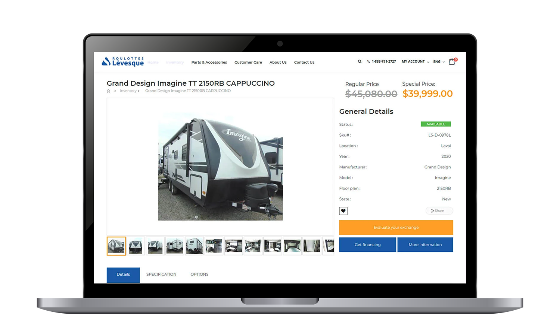Open the ENG language dropdown
This screenshot has height=314, width=560.
439,62
